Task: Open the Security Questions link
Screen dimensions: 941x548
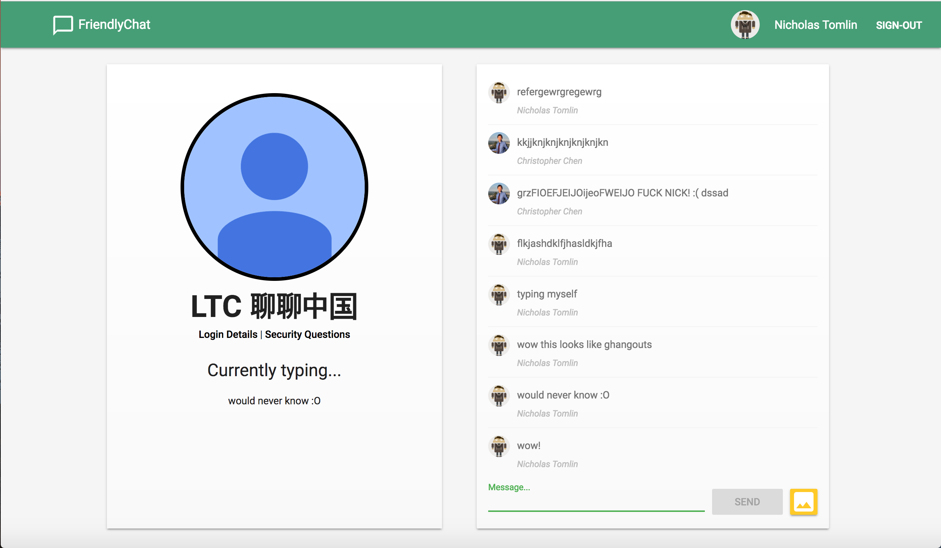Action: 307,335
